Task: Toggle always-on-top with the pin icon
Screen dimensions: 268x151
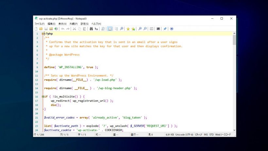Action: click(165, 29)
